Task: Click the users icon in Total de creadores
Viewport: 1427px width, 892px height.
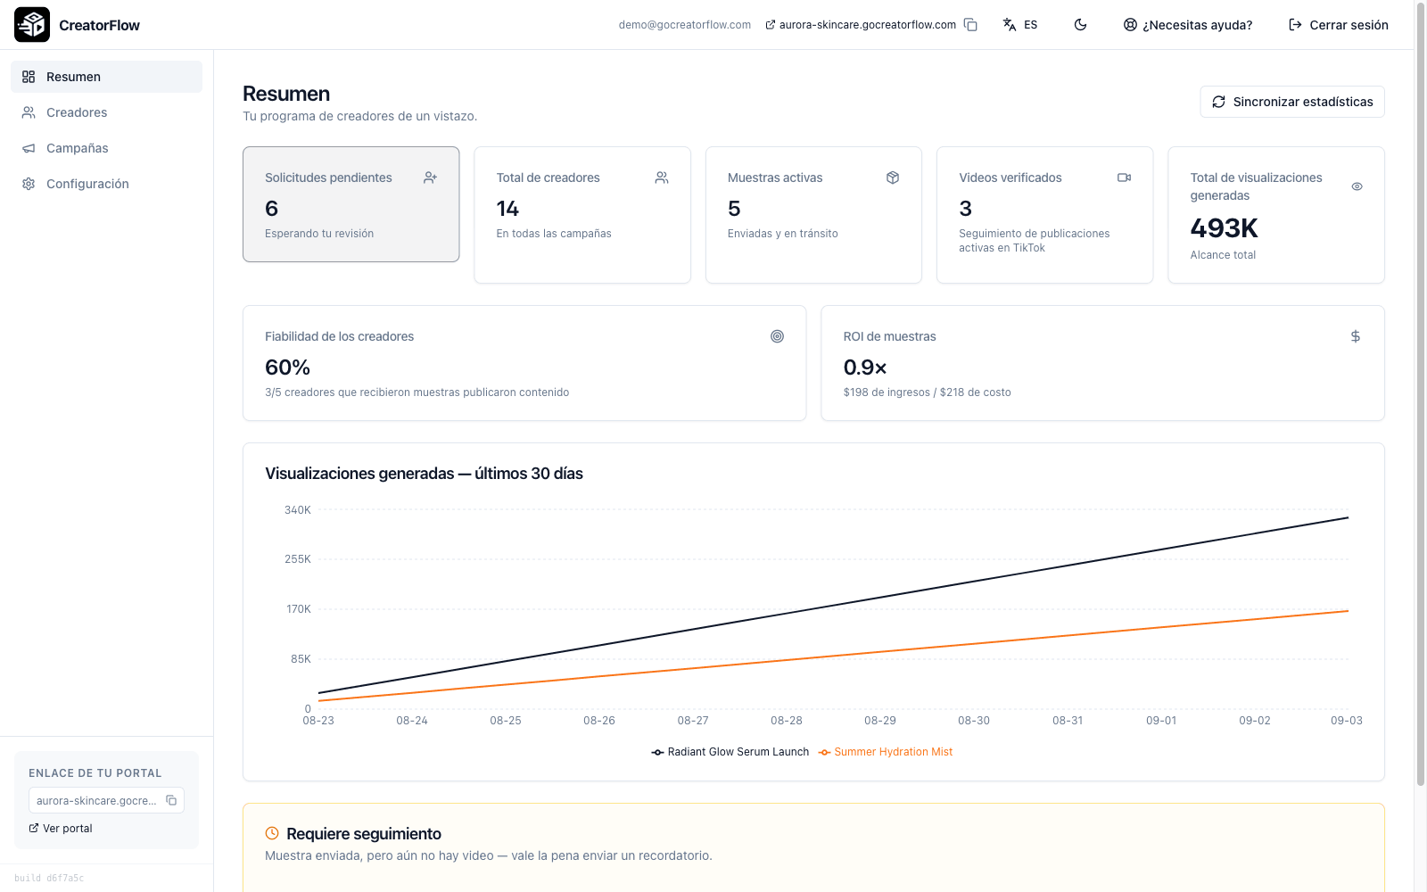Action: (662, 178)
